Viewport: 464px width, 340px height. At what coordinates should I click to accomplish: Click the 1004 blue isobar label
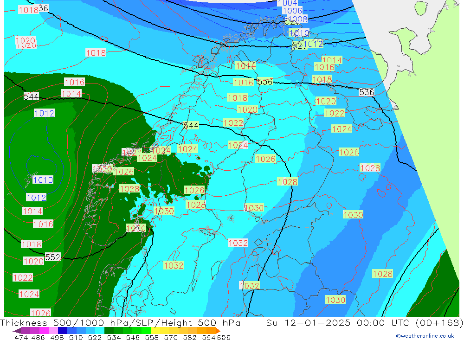(x=287, y=3)
